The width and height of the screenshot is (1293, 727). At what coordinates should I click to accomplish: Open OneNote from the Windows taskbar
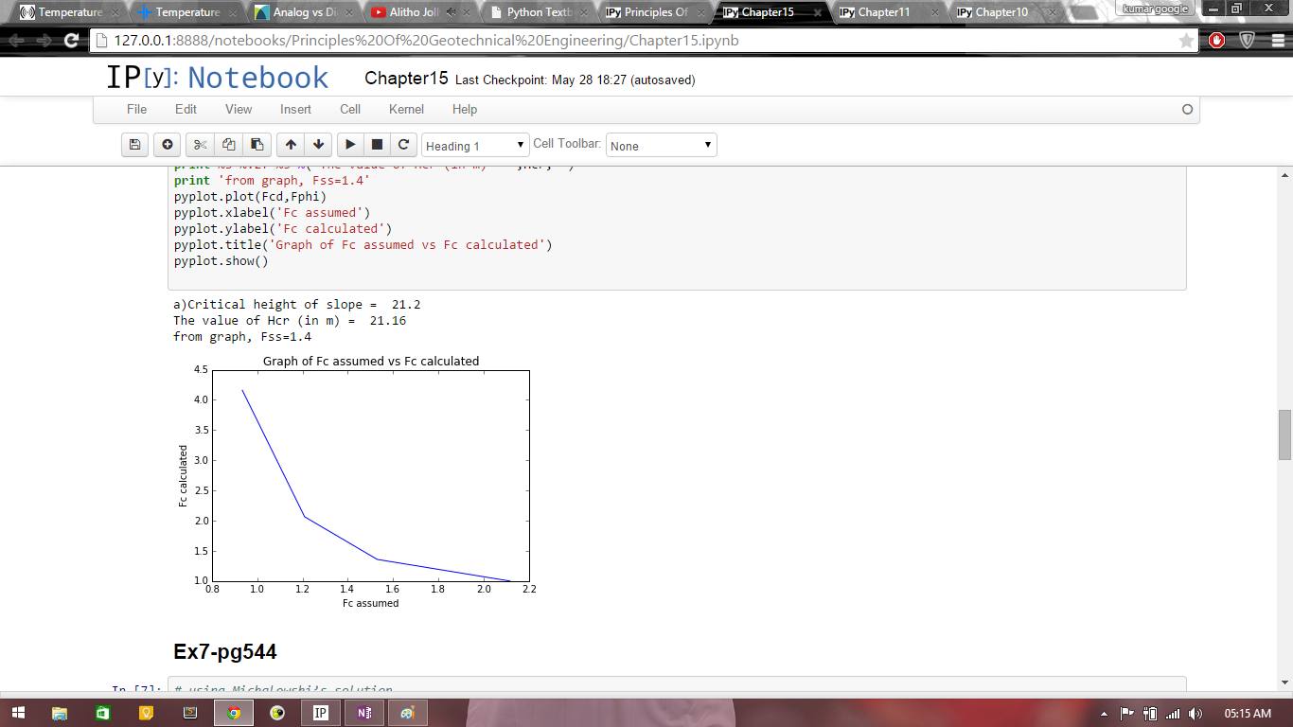coord(363,713)
